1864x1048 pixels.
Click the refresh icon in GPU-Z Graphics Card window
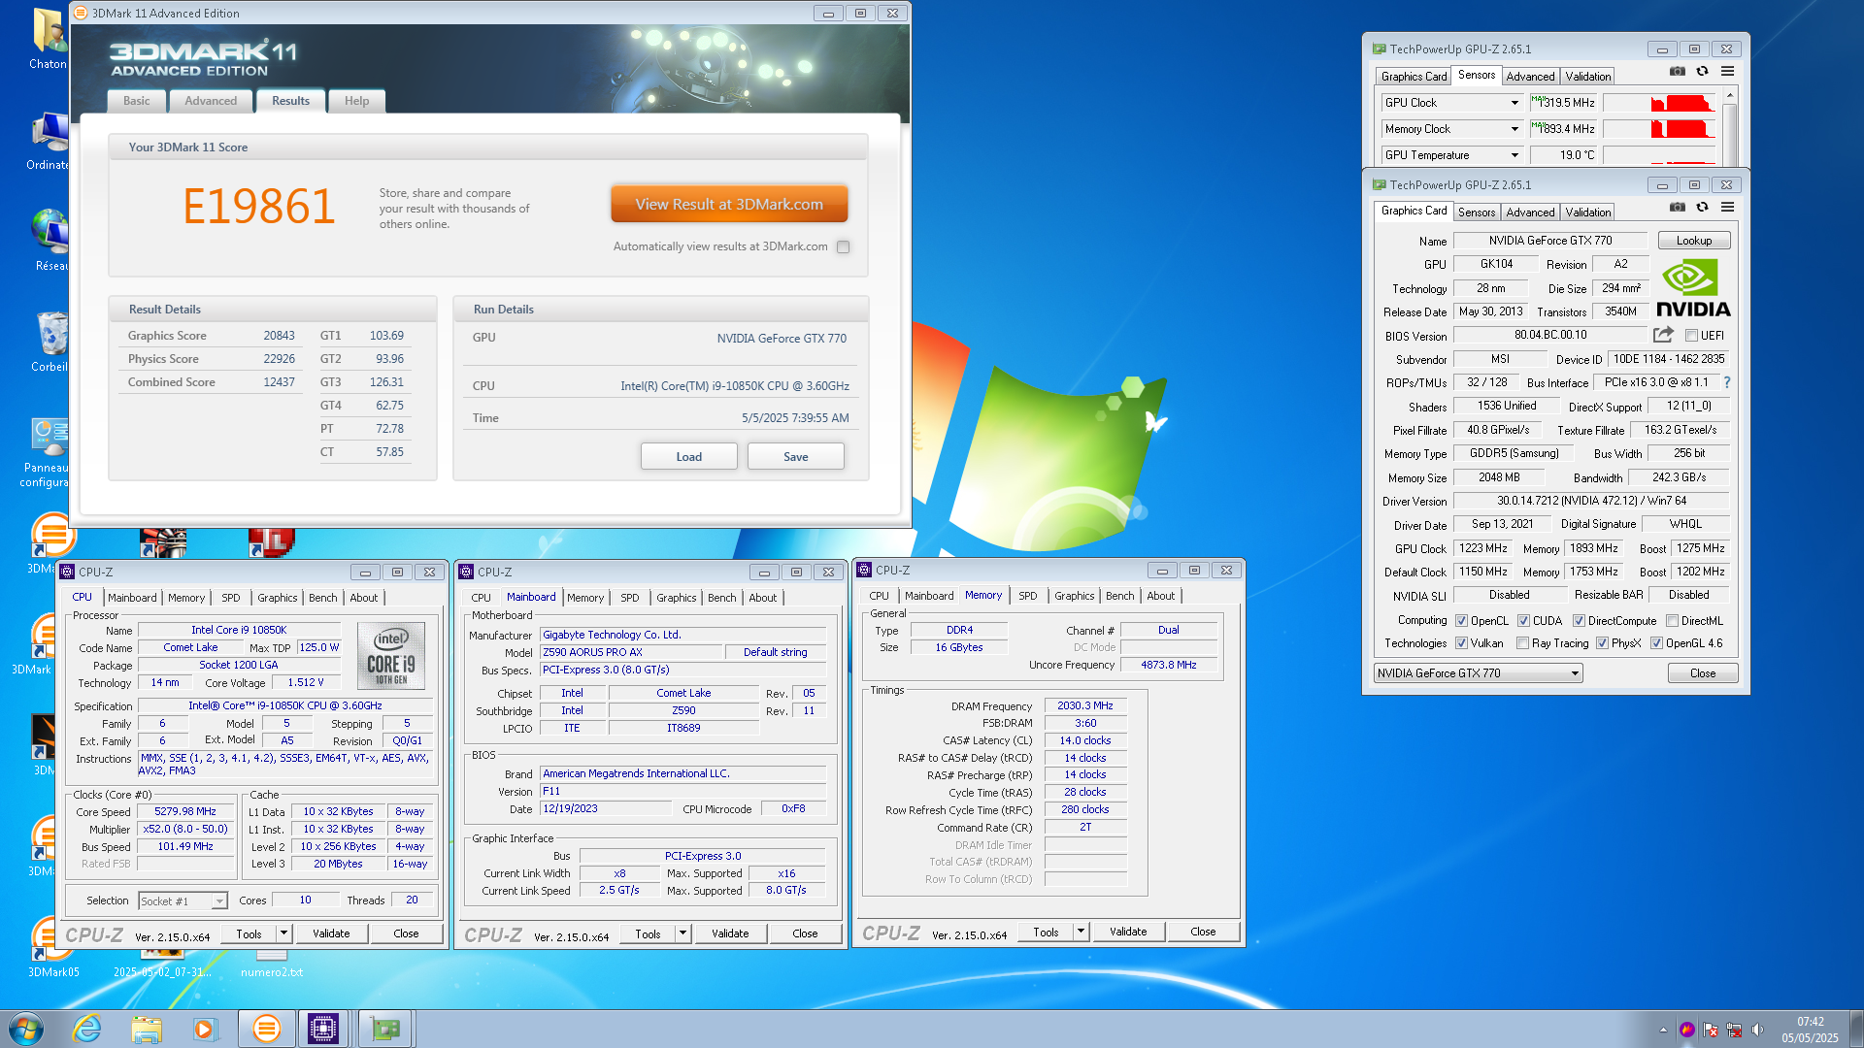[x=1702, y=208]
